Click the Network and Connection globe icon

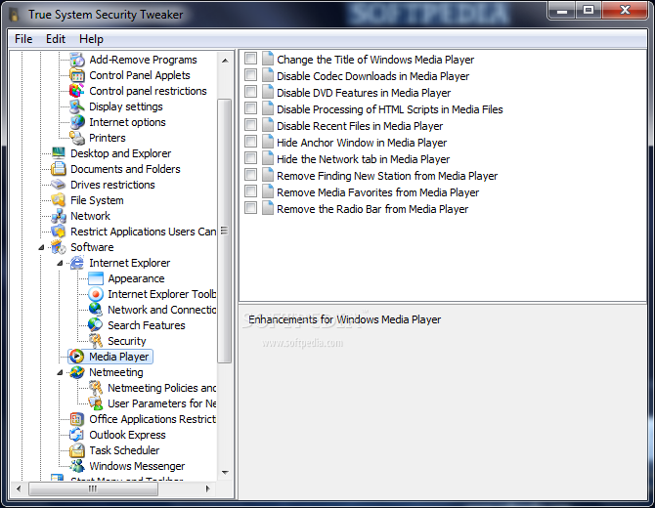click(x=96, y=310)
